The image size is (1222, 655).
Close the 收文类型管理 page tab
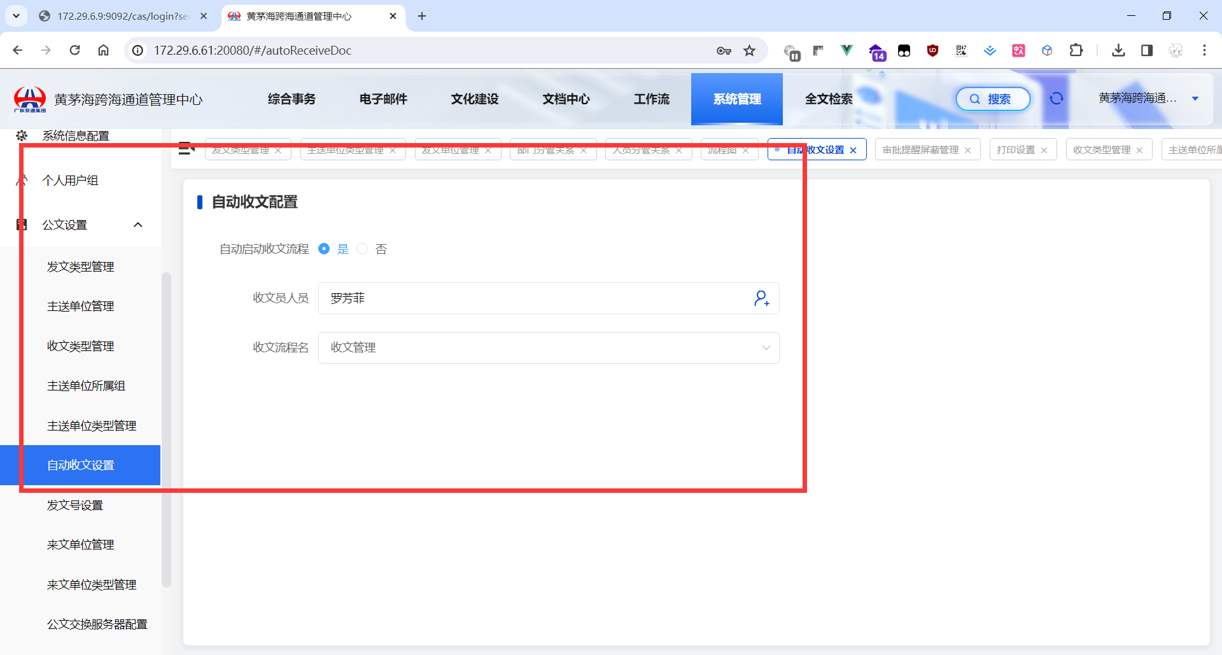point(1139,150)
